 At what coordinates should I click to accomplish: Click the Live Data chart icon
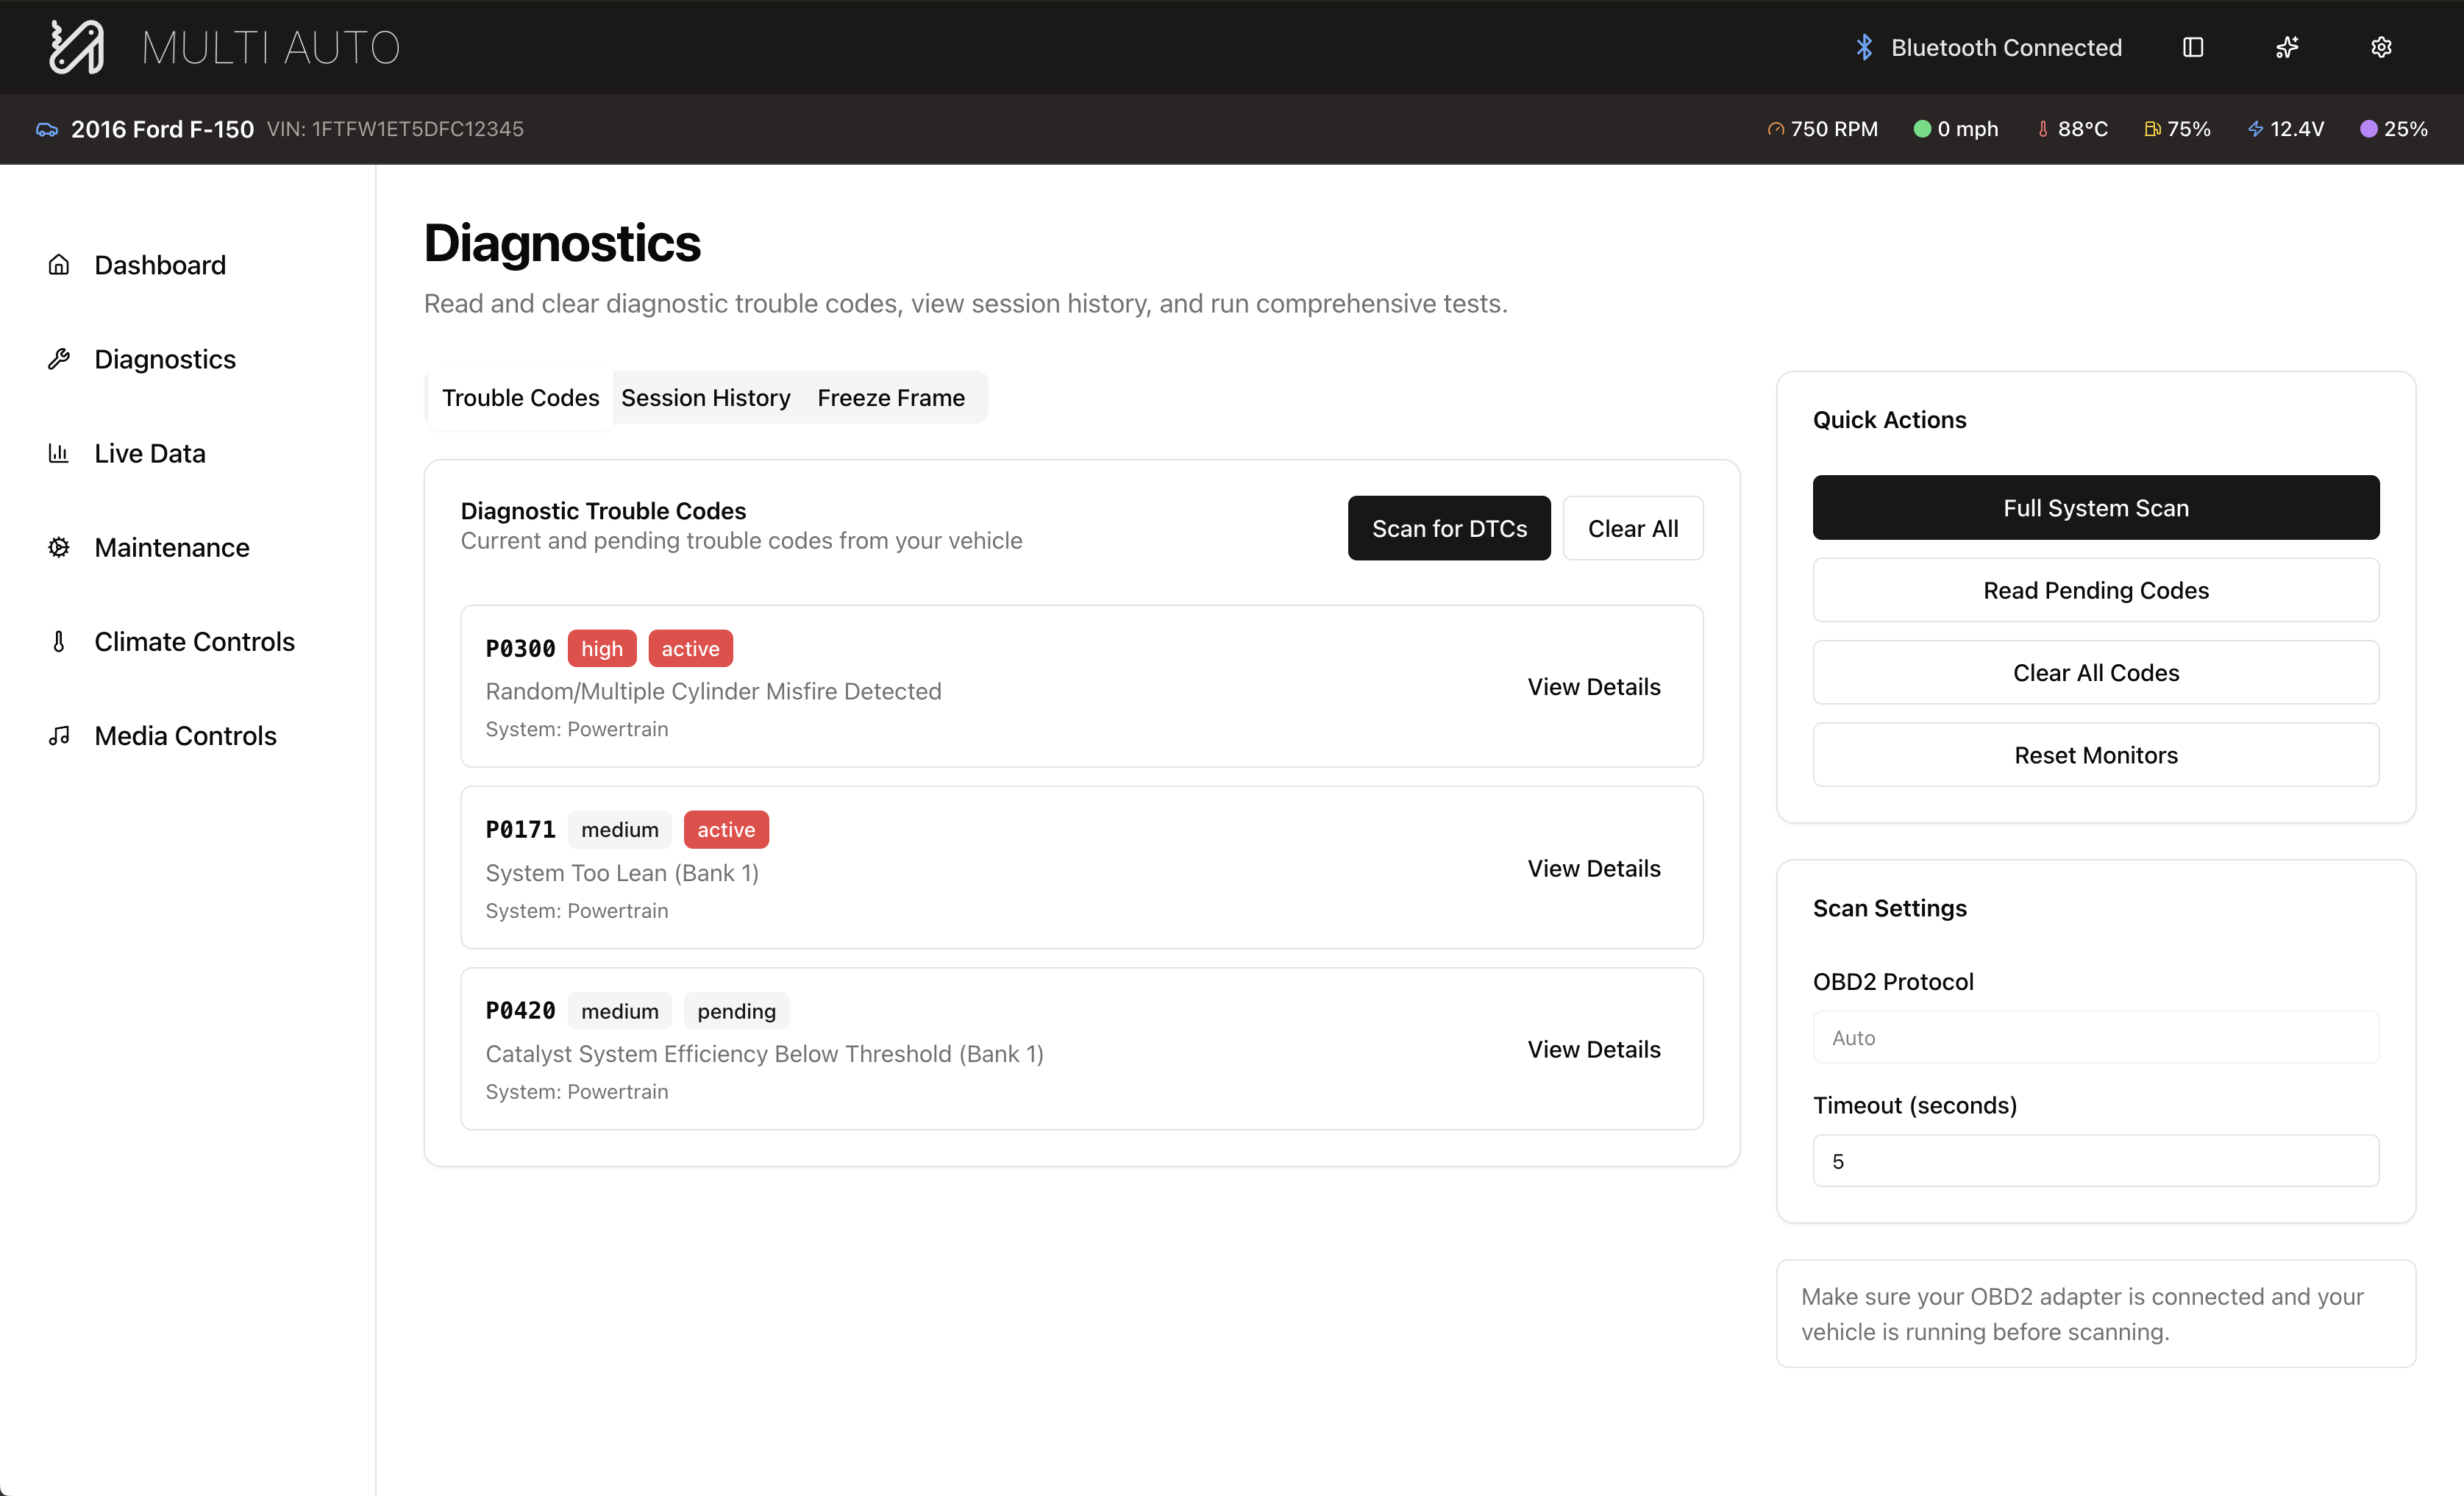(59, 453)
